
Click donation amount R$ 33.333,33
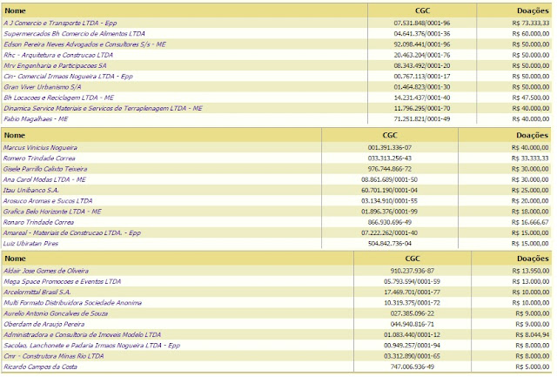click(530, 158)
